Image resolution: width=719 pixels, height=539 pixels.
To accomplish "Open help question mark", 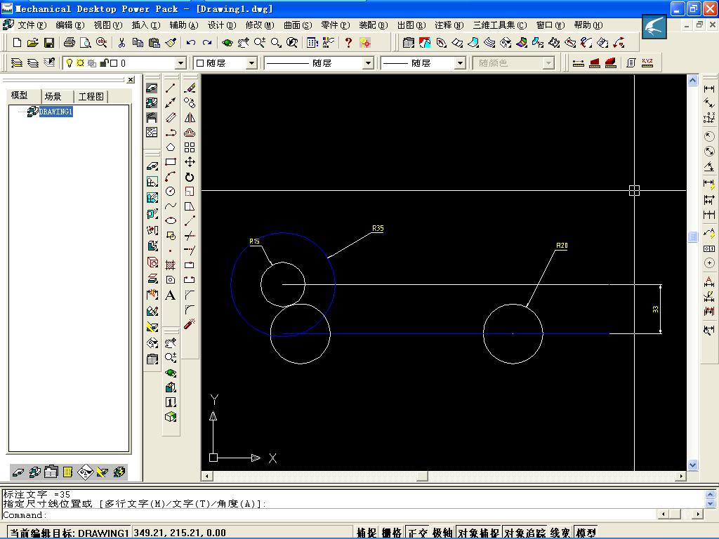I will (348, 43).
